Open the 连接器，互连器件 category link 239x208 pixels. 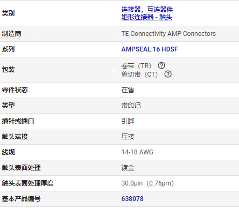point(147,10)
